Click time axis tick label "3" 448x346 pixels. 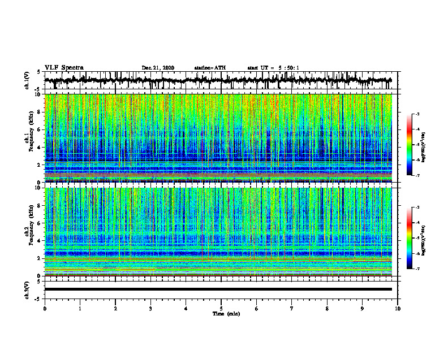[x=150, y=309]
